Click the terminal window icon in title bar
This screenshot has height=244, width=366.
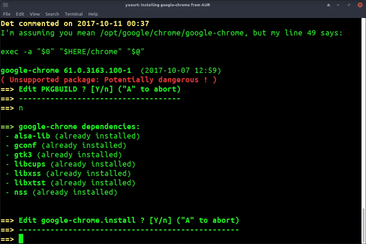(6, 5)
